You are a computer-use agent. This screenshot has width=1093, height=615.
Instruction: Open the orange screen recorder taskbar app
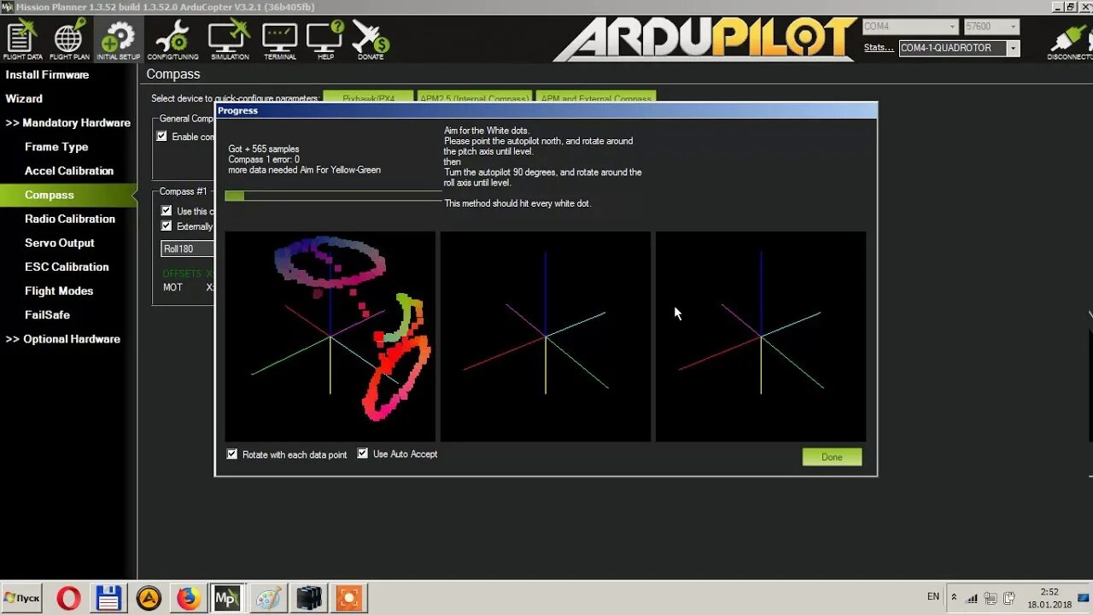348,598
